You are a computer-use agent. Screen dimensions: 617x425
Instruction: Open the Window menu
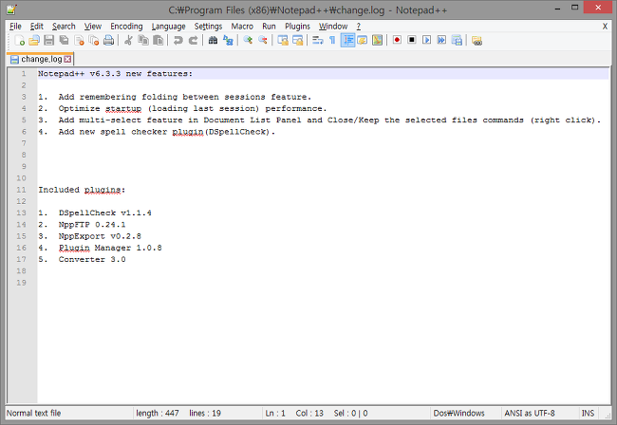point(333,27)
